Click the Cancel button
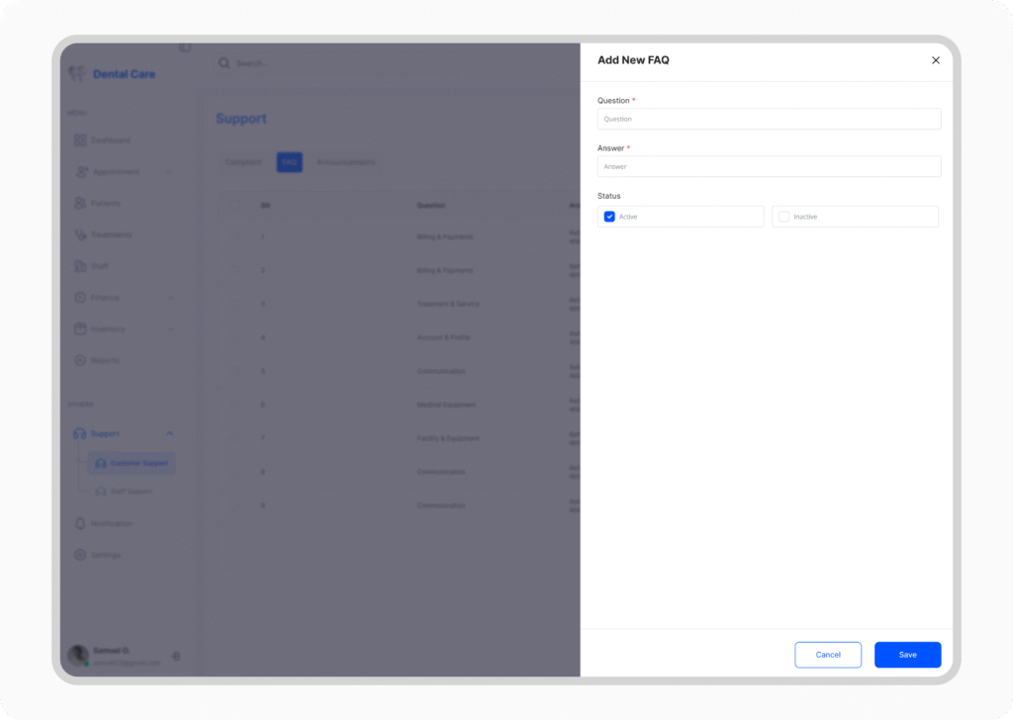Screen dimensions: 1013x720 tap(828, 655)
